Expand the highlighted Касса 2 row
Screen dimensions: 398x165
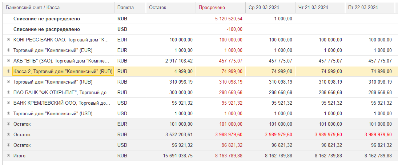[x=8, y=71]
